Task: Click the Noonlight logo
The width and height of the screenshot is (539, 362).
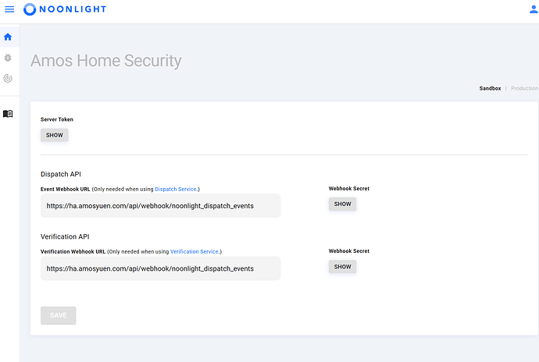Action: click(65, 9)
